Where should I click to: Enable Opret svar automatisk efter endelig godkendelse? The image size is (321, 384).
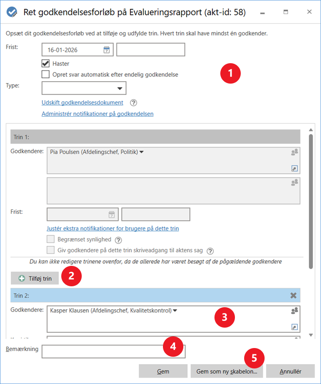coord(46,75)
